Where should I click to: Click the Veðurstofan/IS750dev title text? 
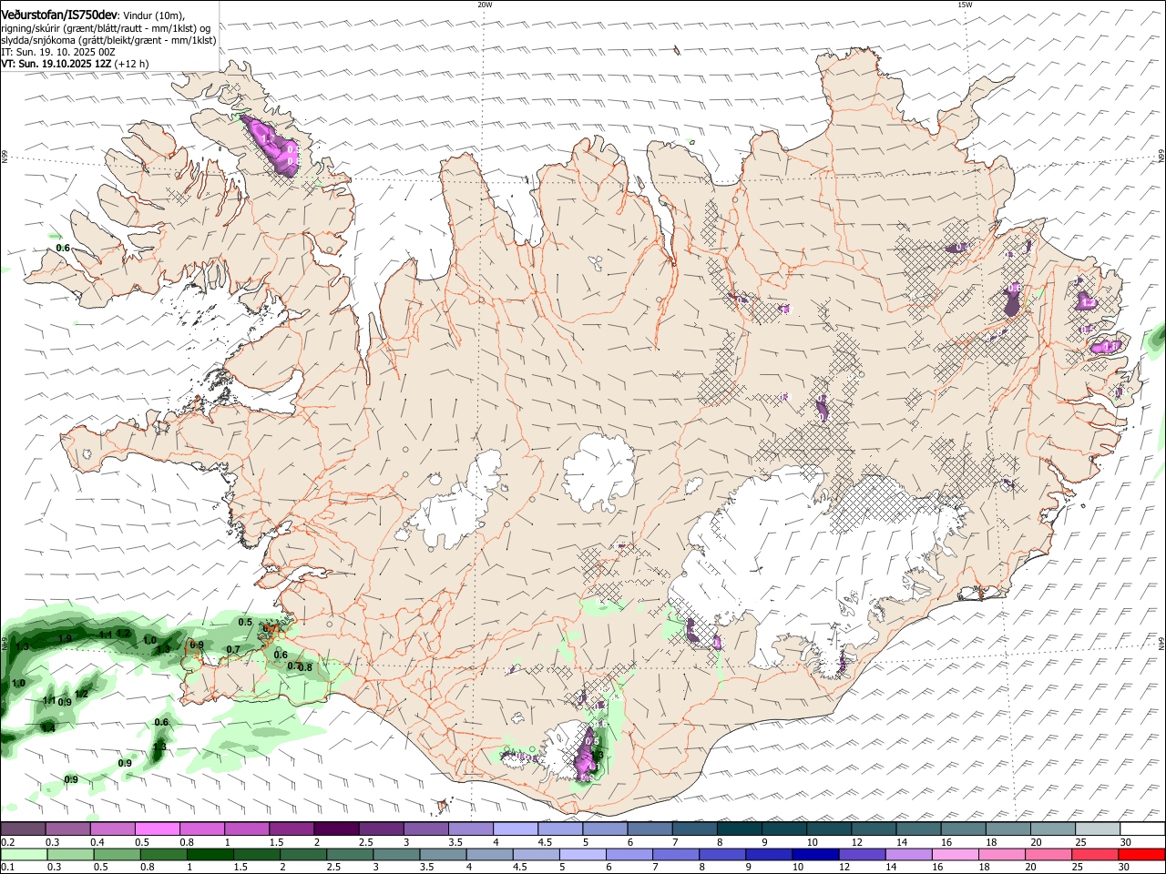click(59, 15)
